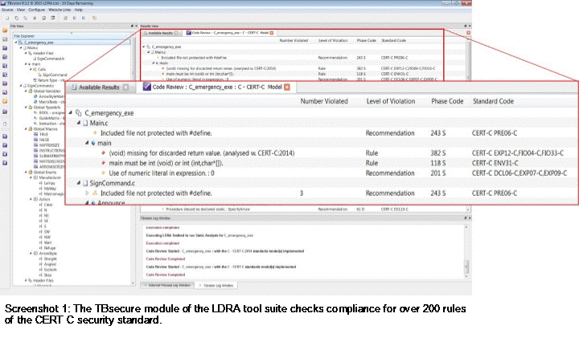579x338 pixels.
Task: Collapse the Calls node under main
Action: point(31,69)
